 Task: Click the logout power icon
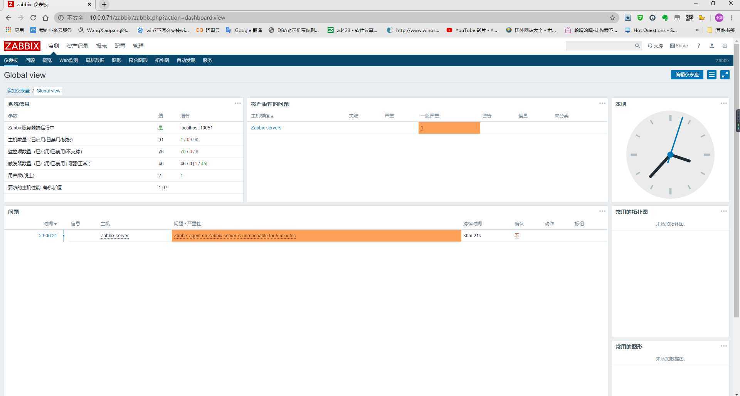725,46
